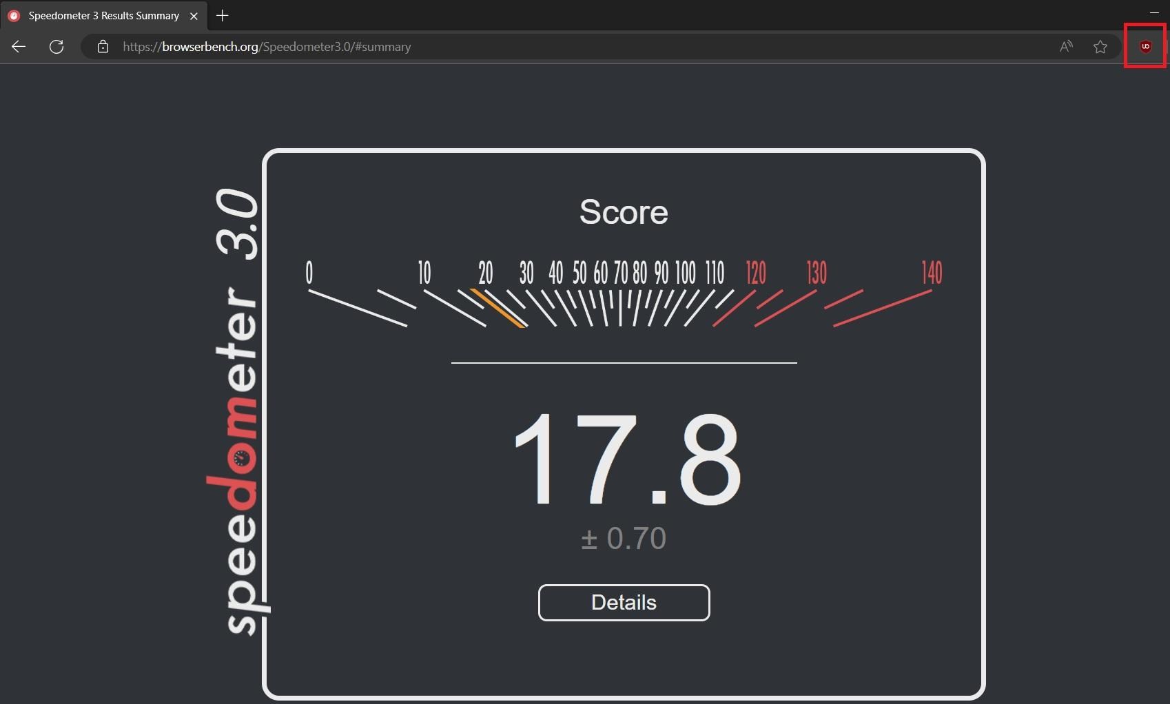Open the Details view of results
This screenshot has height=704, width=1170.
[x=624, y=603]
